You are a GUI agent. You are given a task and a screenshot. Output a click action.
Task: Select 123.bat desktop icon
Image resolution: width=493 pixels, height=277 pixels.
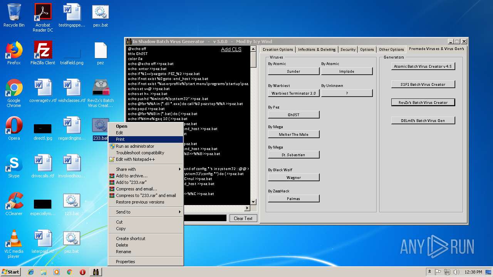(x=72, y=204)
